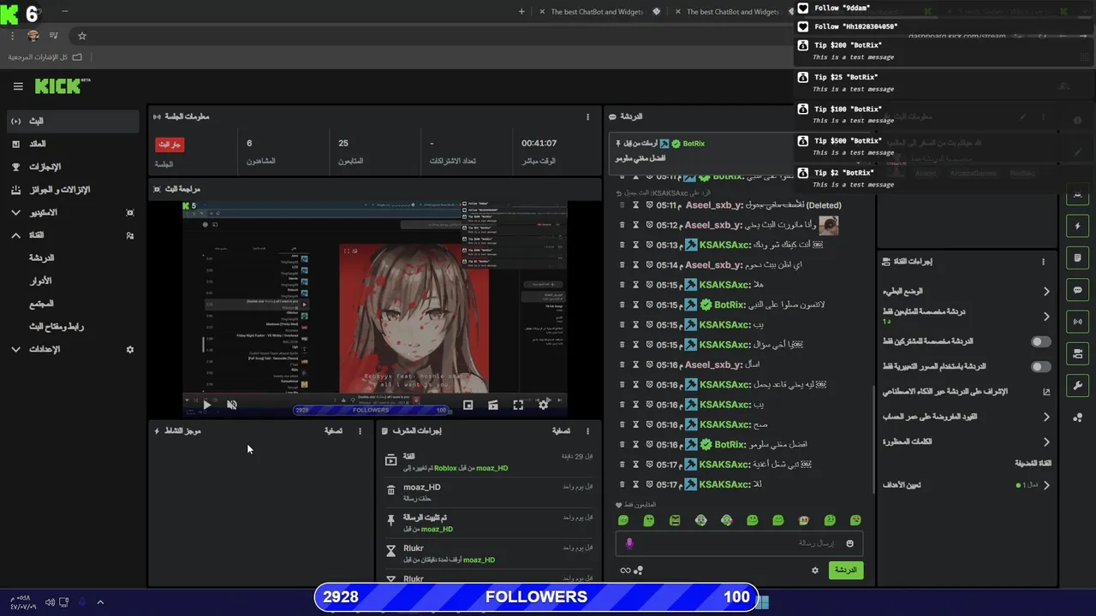Click the wrench icon in right sidebar
1096x616 pixels.
tap(1077, 385)
